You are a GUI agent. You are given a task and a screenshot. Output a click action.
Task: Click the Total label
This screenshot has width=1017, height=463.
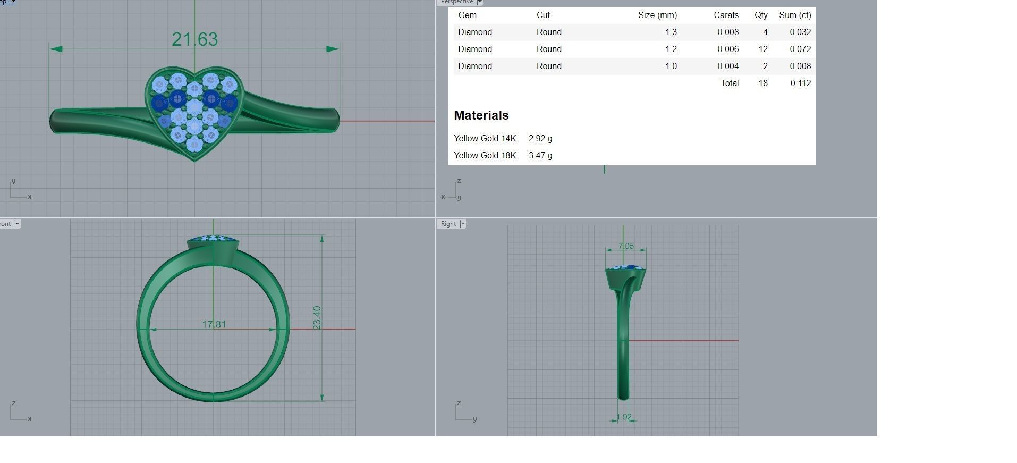[730, 83]
